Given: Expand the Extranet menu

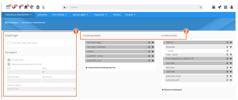Looking at the screenshot, I should [x=130, y=15].
